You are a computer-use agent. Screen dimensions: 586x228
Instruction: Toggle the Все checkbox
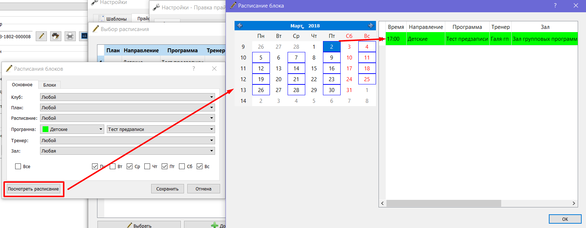(x=18, y=166)
